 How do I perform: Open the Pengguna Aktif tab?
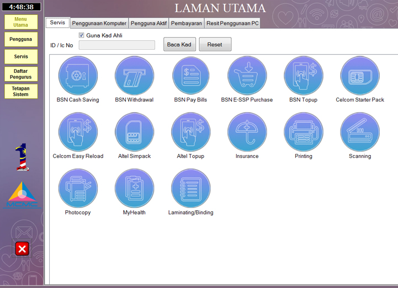[x=148, y=23]
